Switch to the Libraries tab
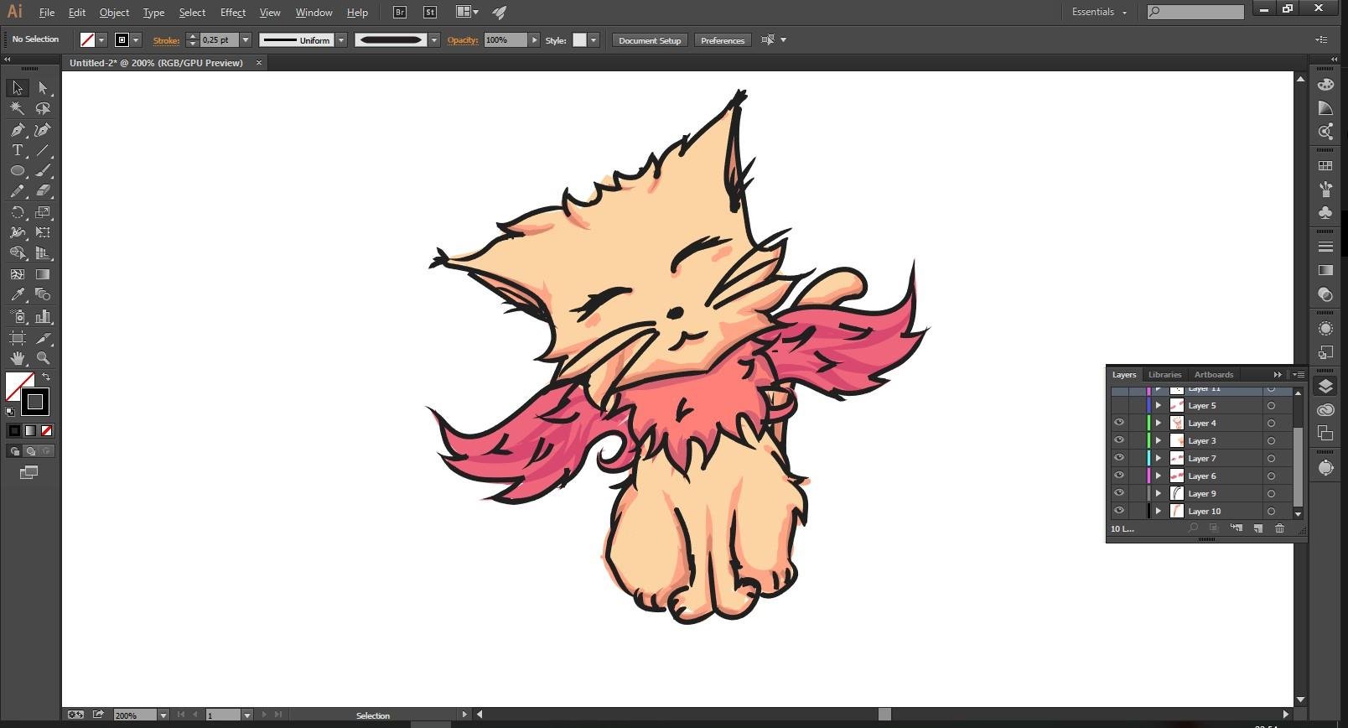 (x=1164, y=375)
